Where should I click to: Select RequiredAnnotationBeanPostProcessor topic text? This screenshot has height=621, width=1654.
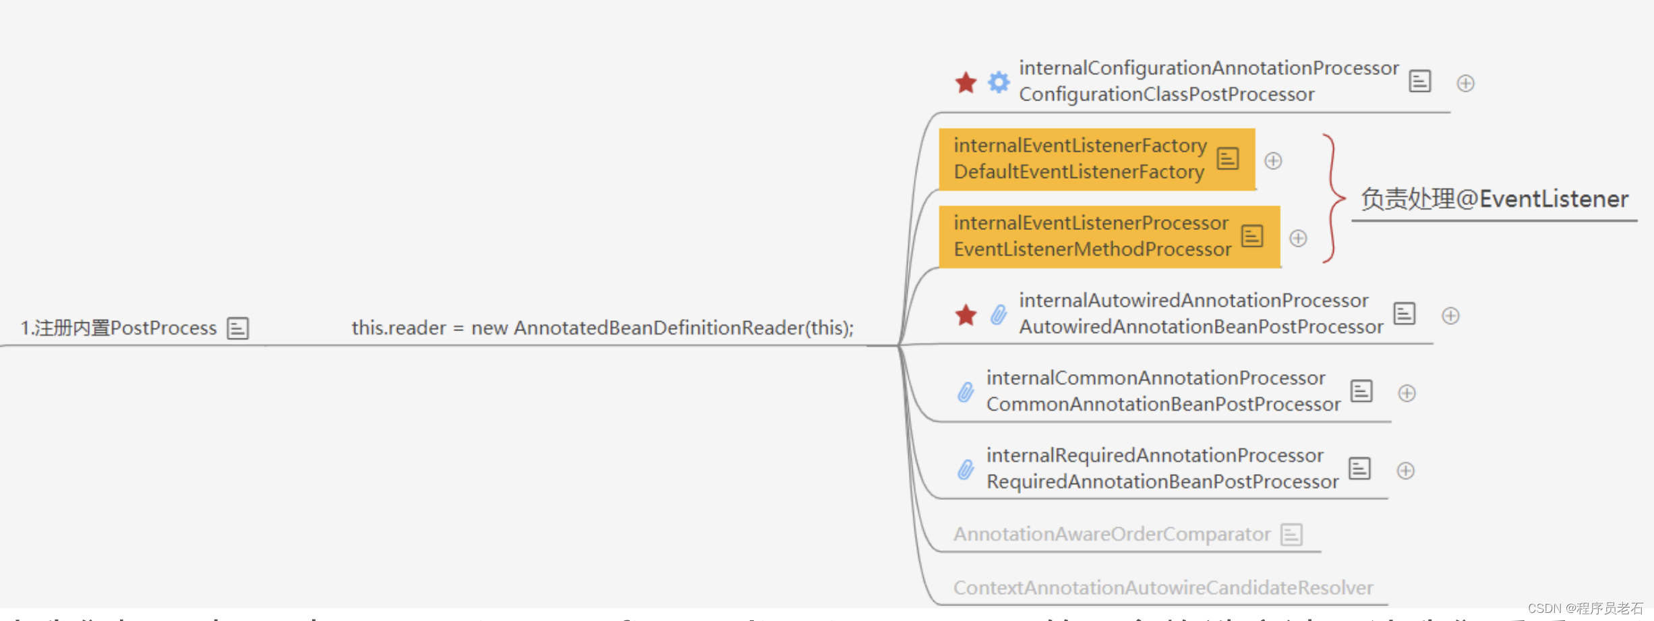1162,469
